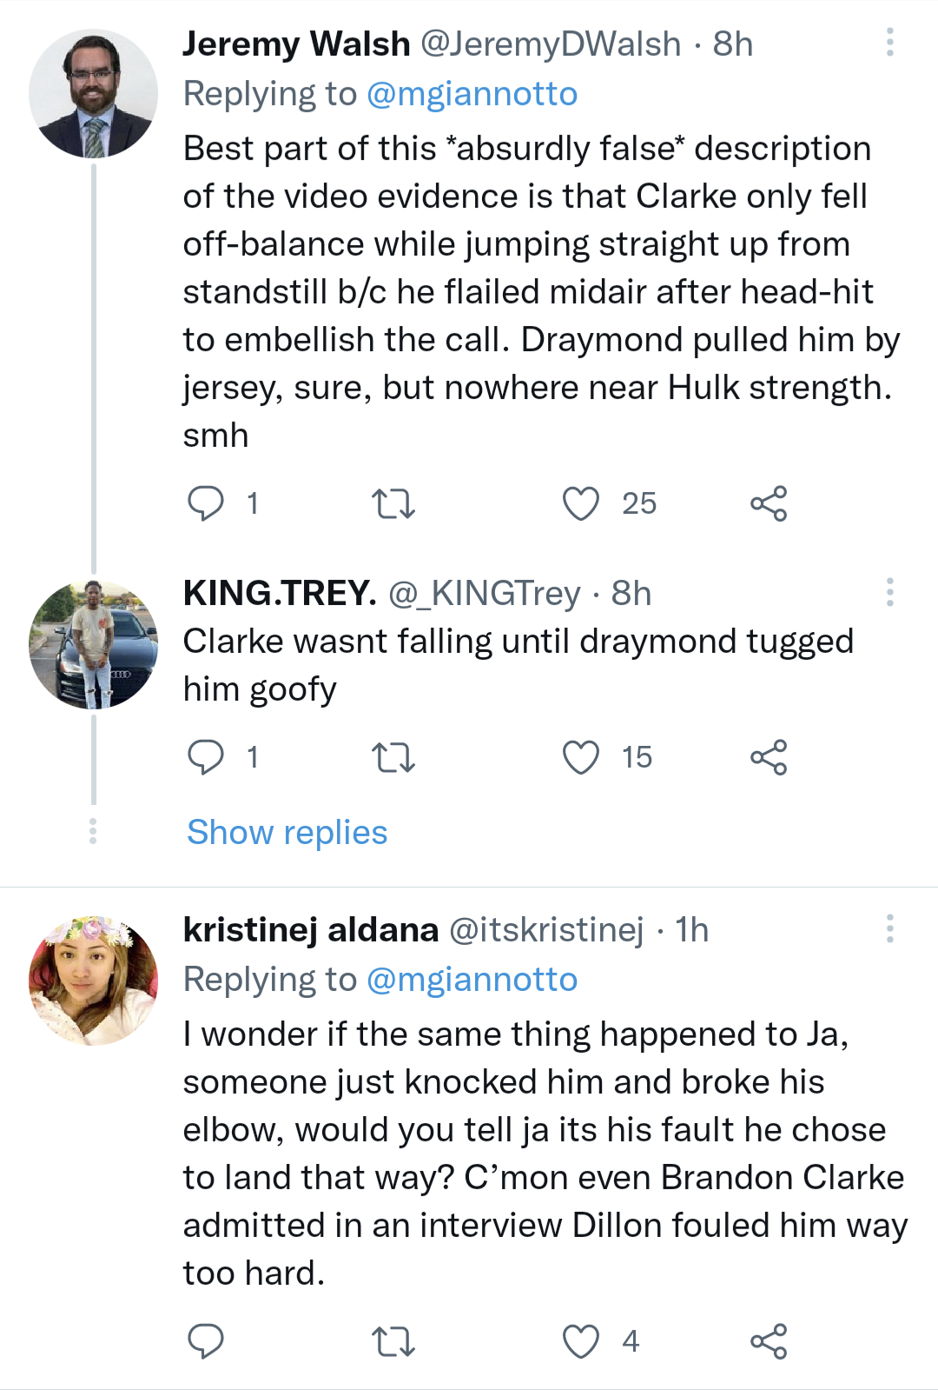Open more options for Jeremy Walsh's tweet
The height and width of the screenshot is (1390, 938).
(x=889, y=43)
